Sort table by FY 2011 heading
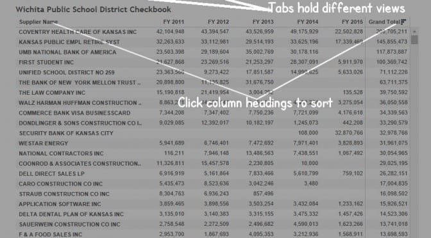This screenshot has width=431, height=238. point(173,22)
